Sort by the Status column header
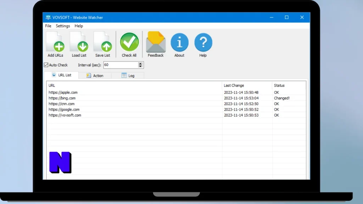This screenshot has width=363, height=204. [289, 85]
